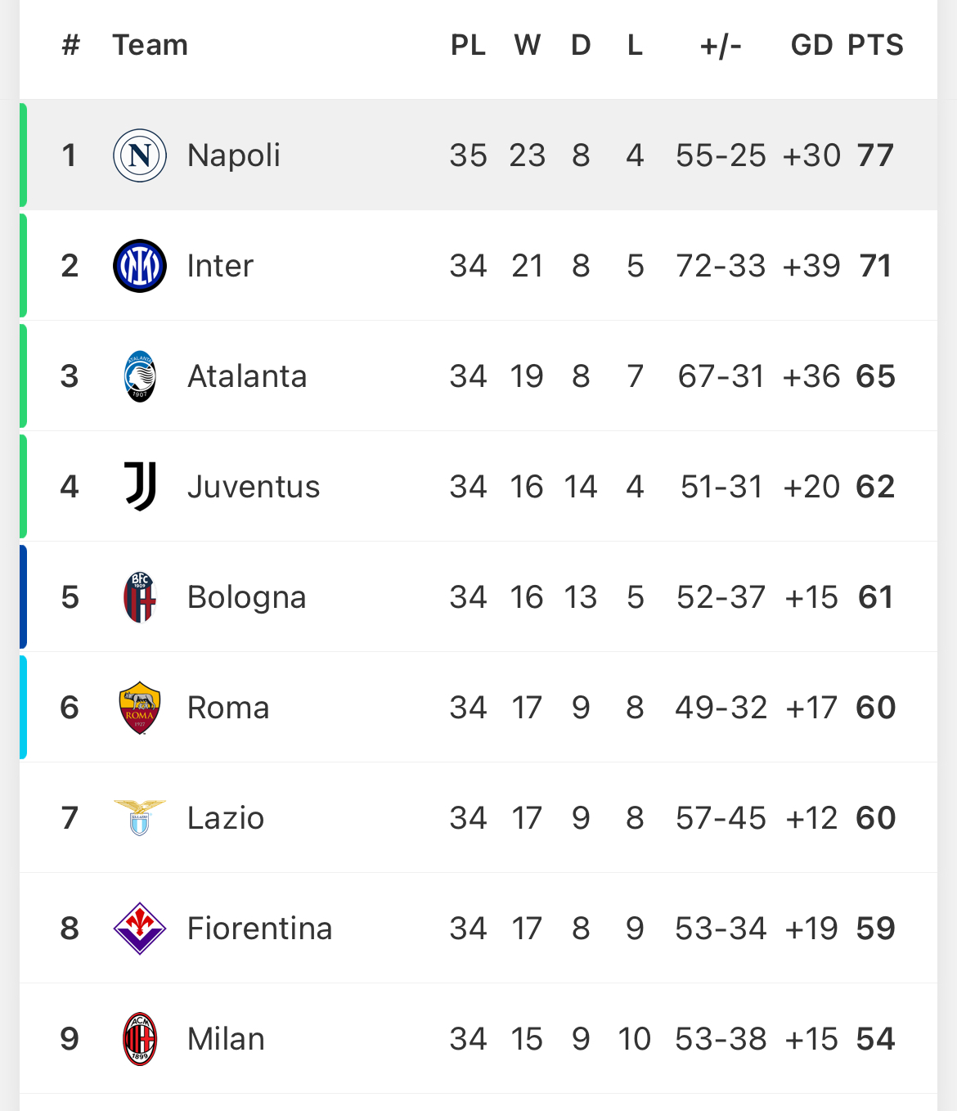Click the Milan team name

click(x=227, y=1039)
